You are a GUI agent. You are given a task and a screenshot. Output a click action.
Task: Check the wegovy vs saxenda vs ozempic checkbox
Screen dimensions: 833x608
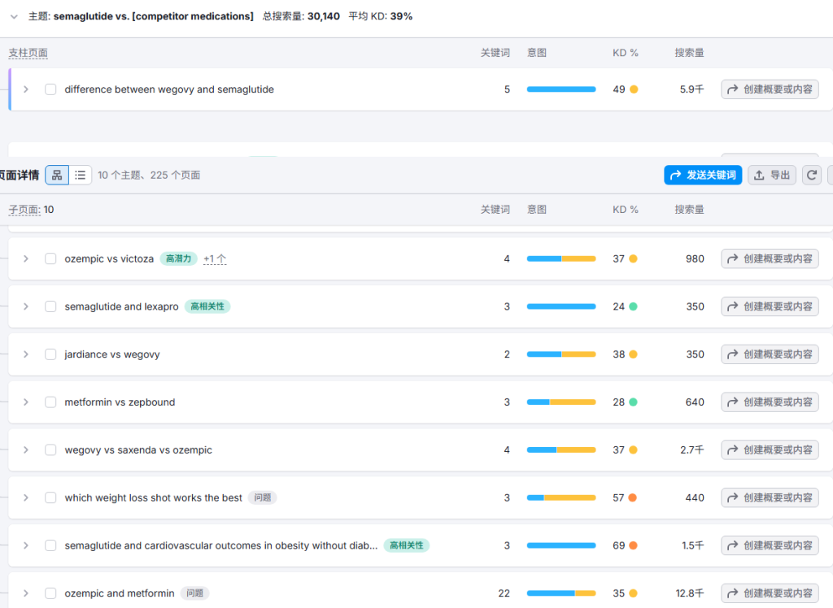pos(50,449)
